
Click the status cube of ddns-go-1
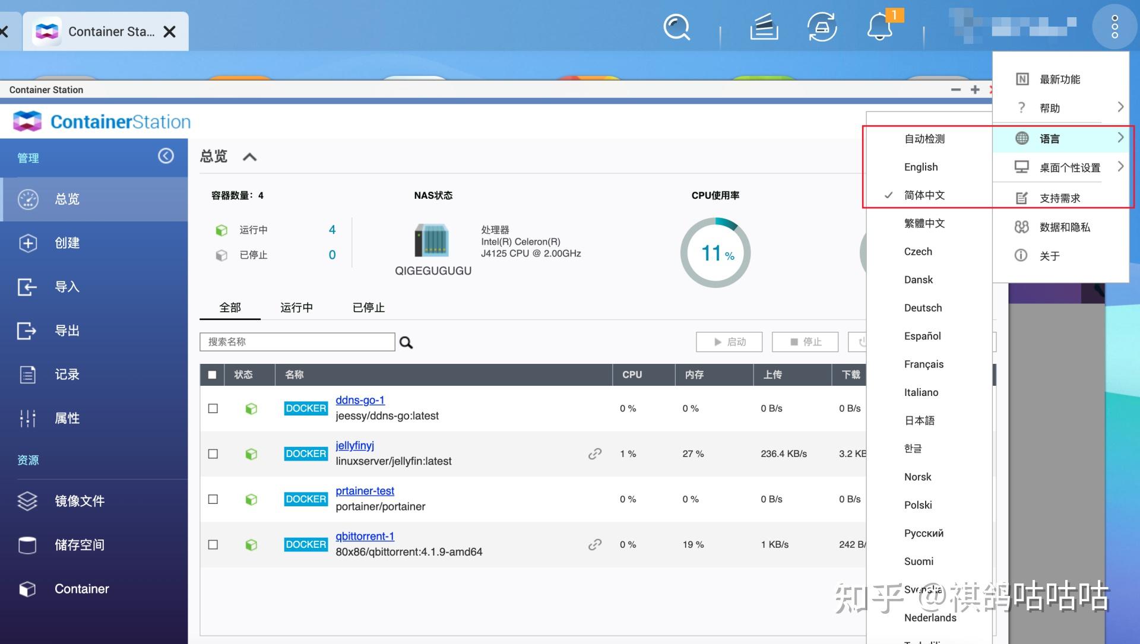251,408
